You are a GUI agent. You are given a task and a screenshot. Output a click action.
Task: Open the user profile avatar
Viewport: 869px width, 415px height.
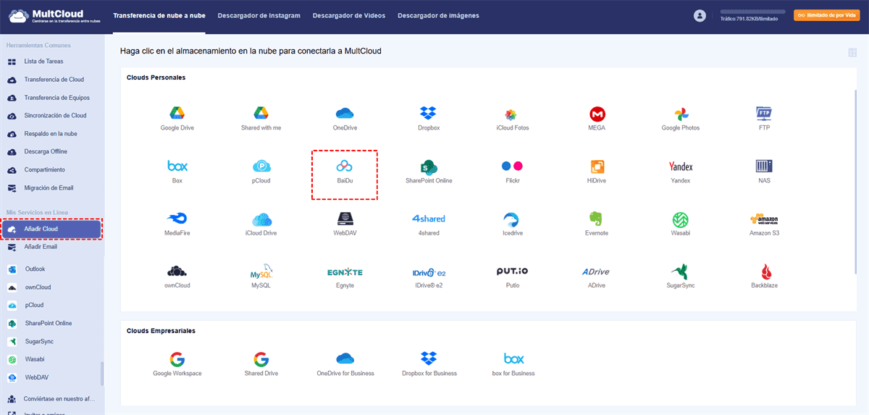(699, 15)
